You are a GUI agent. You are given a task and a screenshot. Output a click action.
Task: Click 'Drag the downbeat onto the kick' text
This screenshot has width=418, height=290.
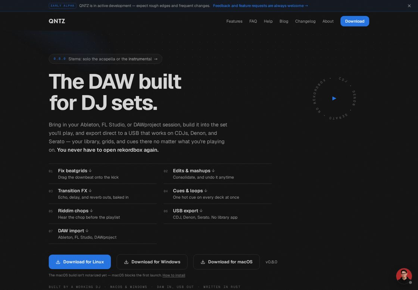point(88,177)
